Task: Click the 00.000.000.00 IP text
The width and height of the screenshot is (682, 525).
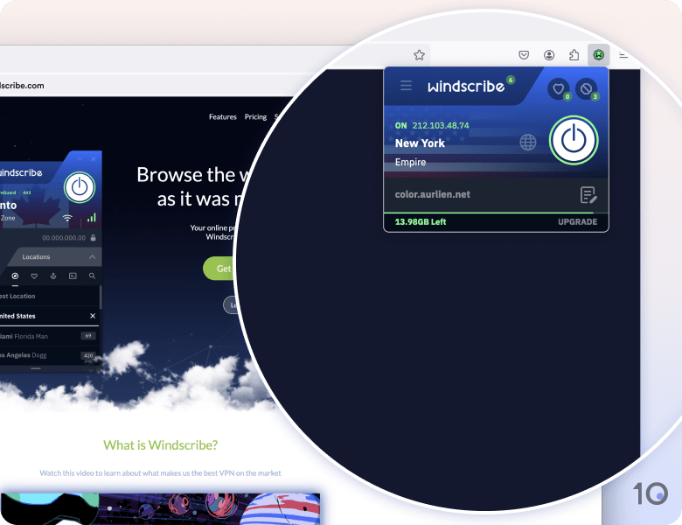Action: click(64, 238)
